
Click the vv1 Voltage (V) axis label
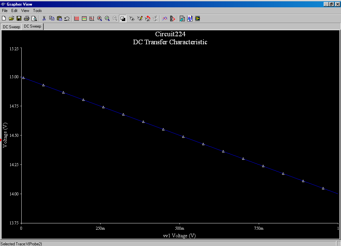click(x=179, y=236)
